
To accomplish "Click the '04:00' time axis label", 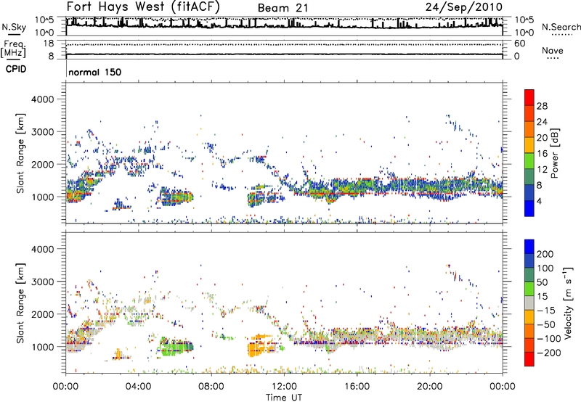I will (x=139, y=387).
